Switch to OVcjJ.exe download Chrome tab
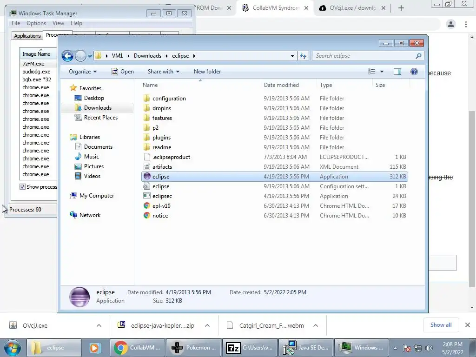Screen dimensions: 476x357 [352, 8]
